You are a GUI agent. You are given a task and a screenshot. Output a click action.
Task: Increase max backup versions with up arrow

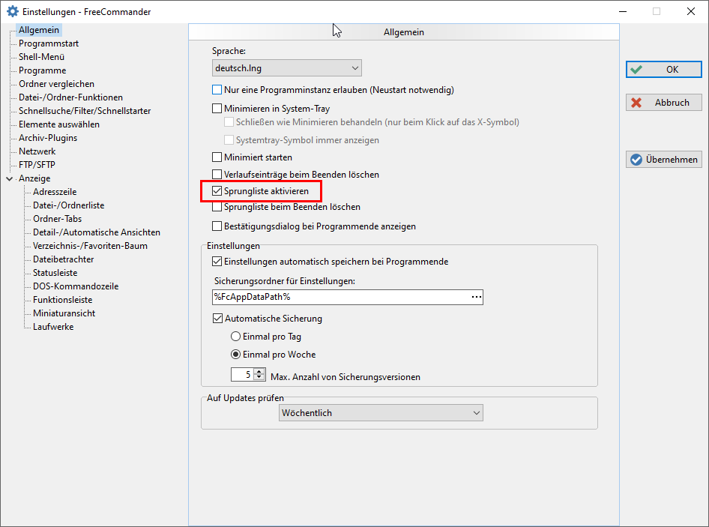[259, 371]
